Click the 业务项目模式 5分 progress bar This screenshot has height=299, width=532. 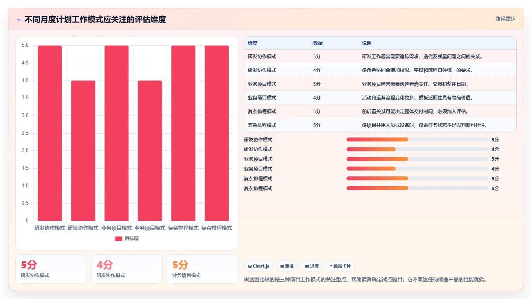click(417, 159)
